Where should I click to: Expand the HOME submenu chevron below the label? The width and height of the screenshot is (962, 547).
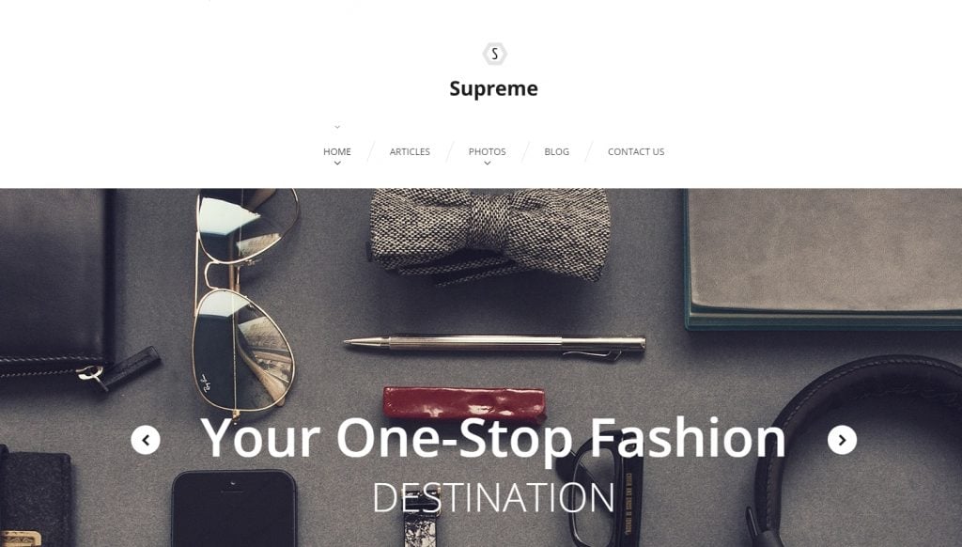(x=337, y=164)
